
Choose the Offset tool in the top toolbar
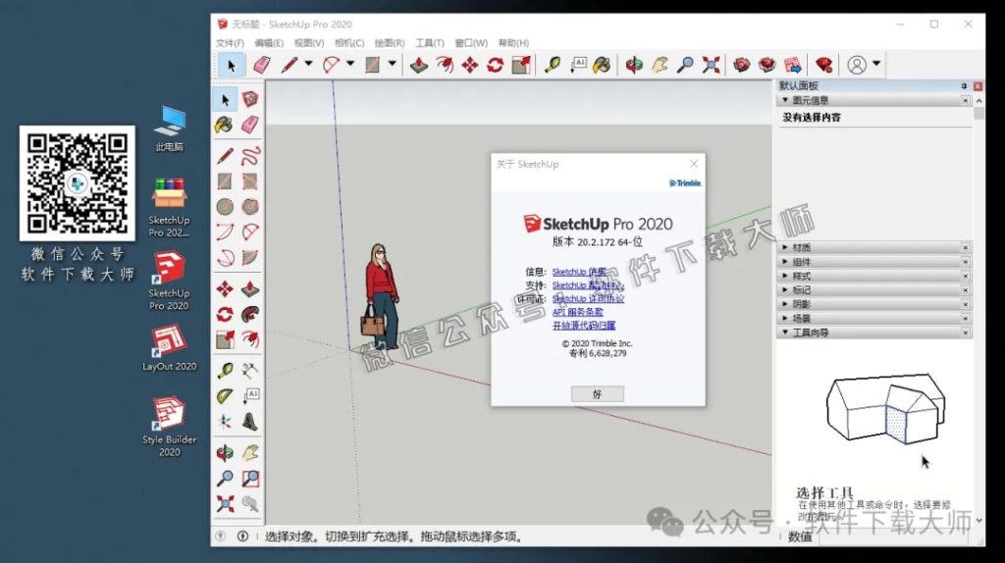click(x=445, y=65)
